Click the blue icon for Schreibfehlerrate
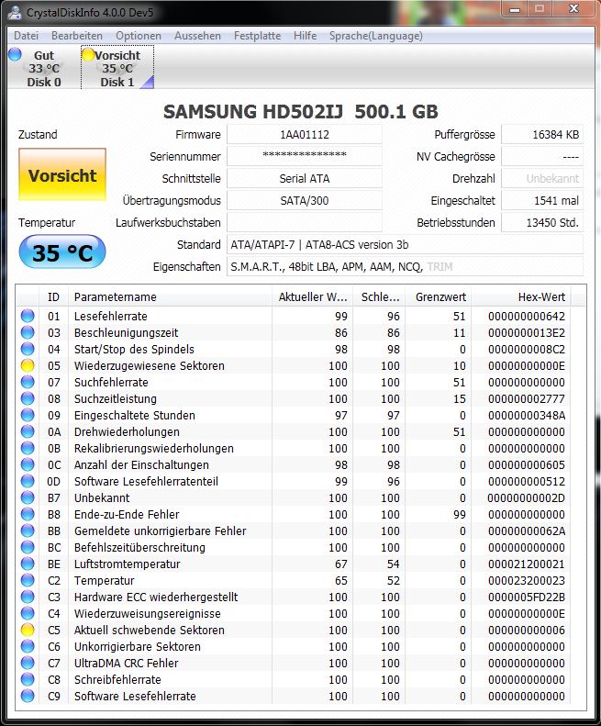 tap(28, 679)
